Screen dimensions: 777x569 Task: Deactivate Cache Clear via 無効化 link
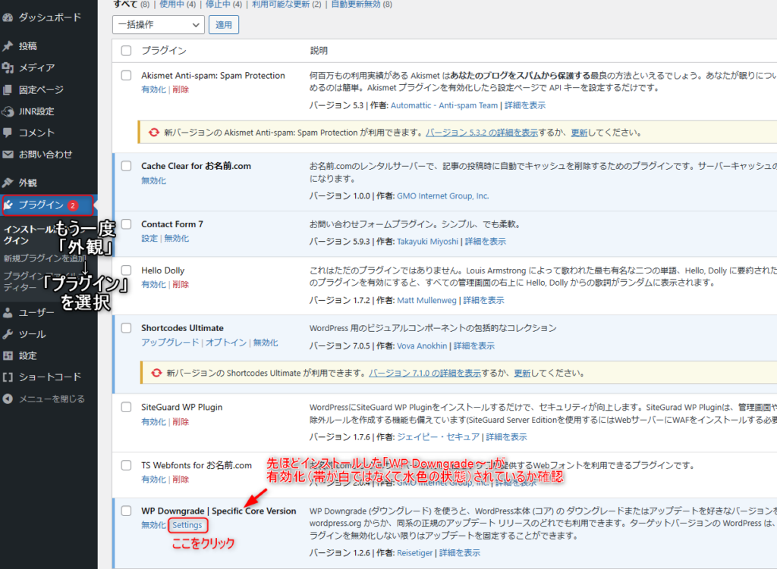tap(153, 180)
